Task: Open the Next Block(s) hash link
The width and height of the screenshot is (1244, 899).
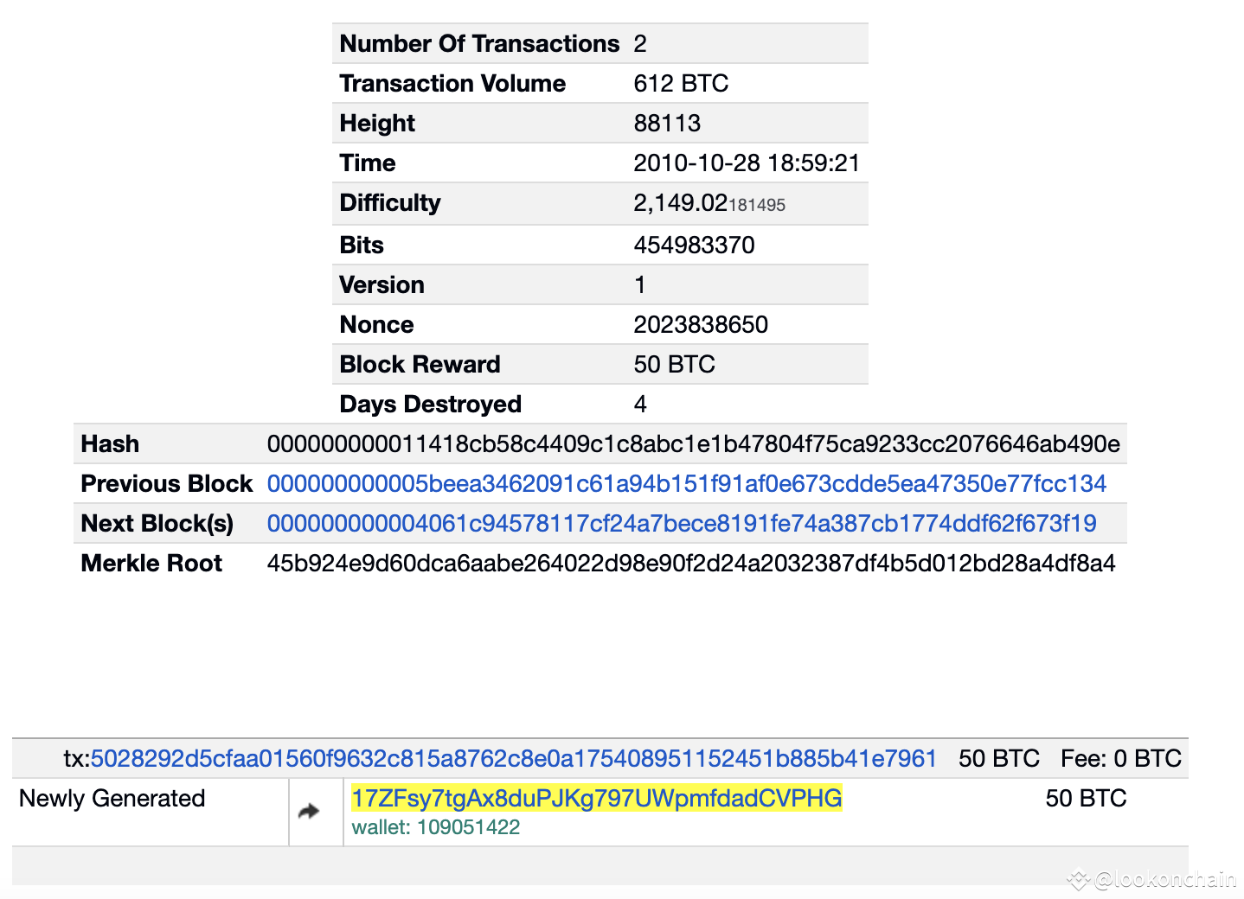Action: point(681,523)
